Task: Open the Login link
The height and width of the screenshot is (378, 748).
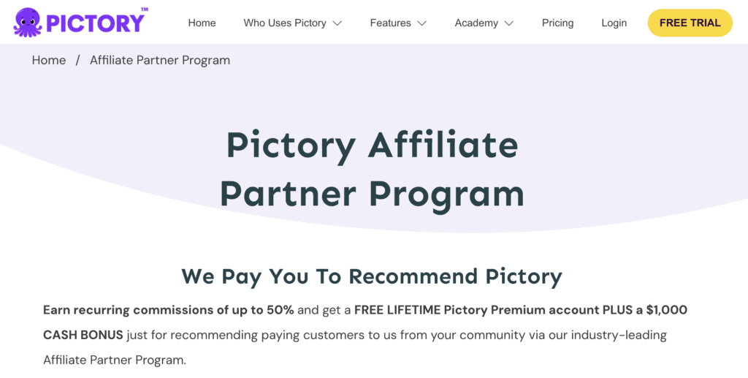Action: coord(614,23)
